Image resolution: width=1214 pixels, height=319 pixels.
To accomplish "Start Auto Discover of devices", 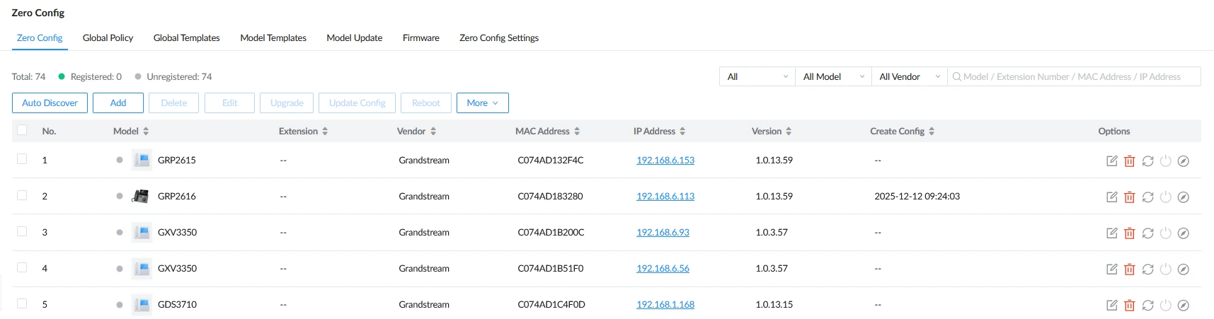I will pos(50,103).
